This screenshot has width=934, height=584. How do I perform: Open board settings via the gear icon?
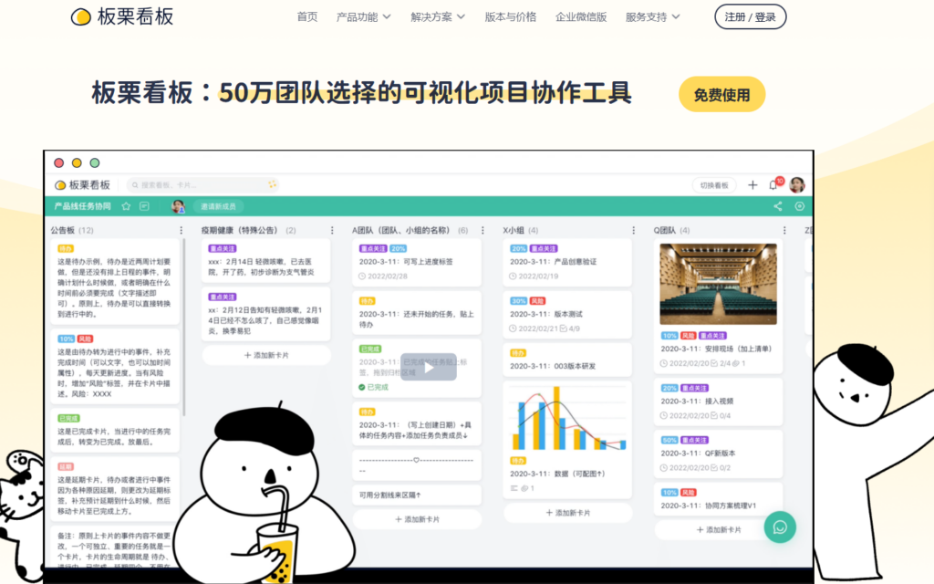[x=800, y=207]
